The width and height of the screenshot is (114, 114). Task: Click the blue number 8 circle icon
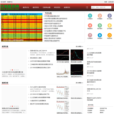click(100, 35)
